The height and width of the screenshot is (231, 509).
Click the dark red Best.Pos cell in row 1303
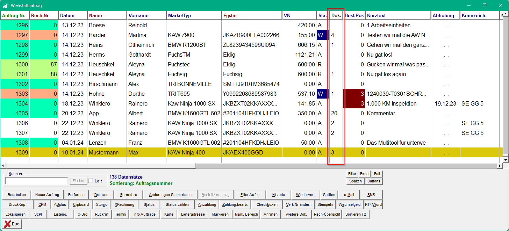(354, 94)
